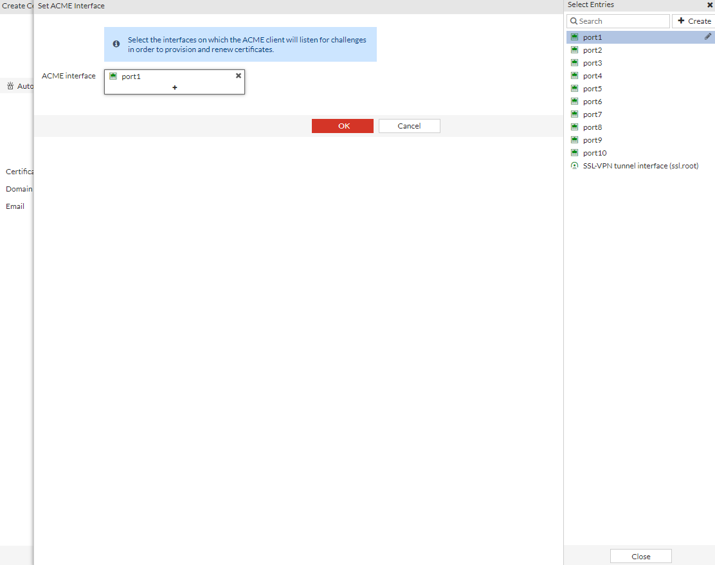Close the Select Entries panel with X
The width and height of the screenshot is (715, 565).
[710, 5]
